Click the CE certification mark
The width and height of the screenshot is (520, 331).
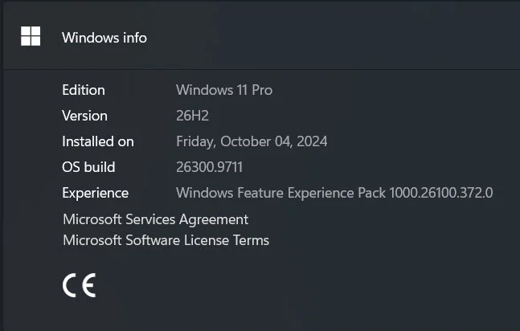coord(80,285)
